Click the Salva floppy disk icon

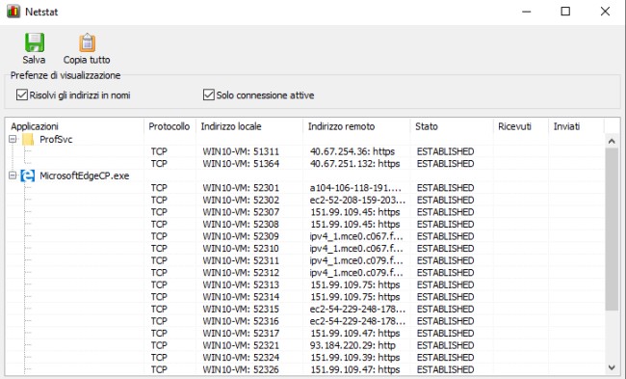click(x=35, y=42)
